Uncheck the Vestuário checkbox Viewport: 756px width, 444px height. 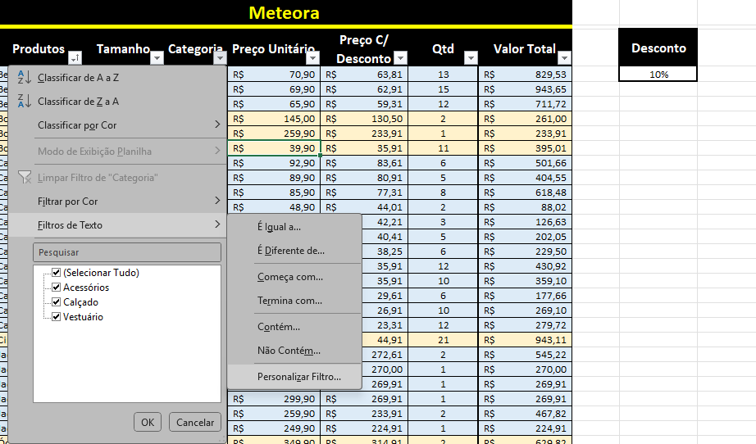pyautogui.click(x=57, y=317)
